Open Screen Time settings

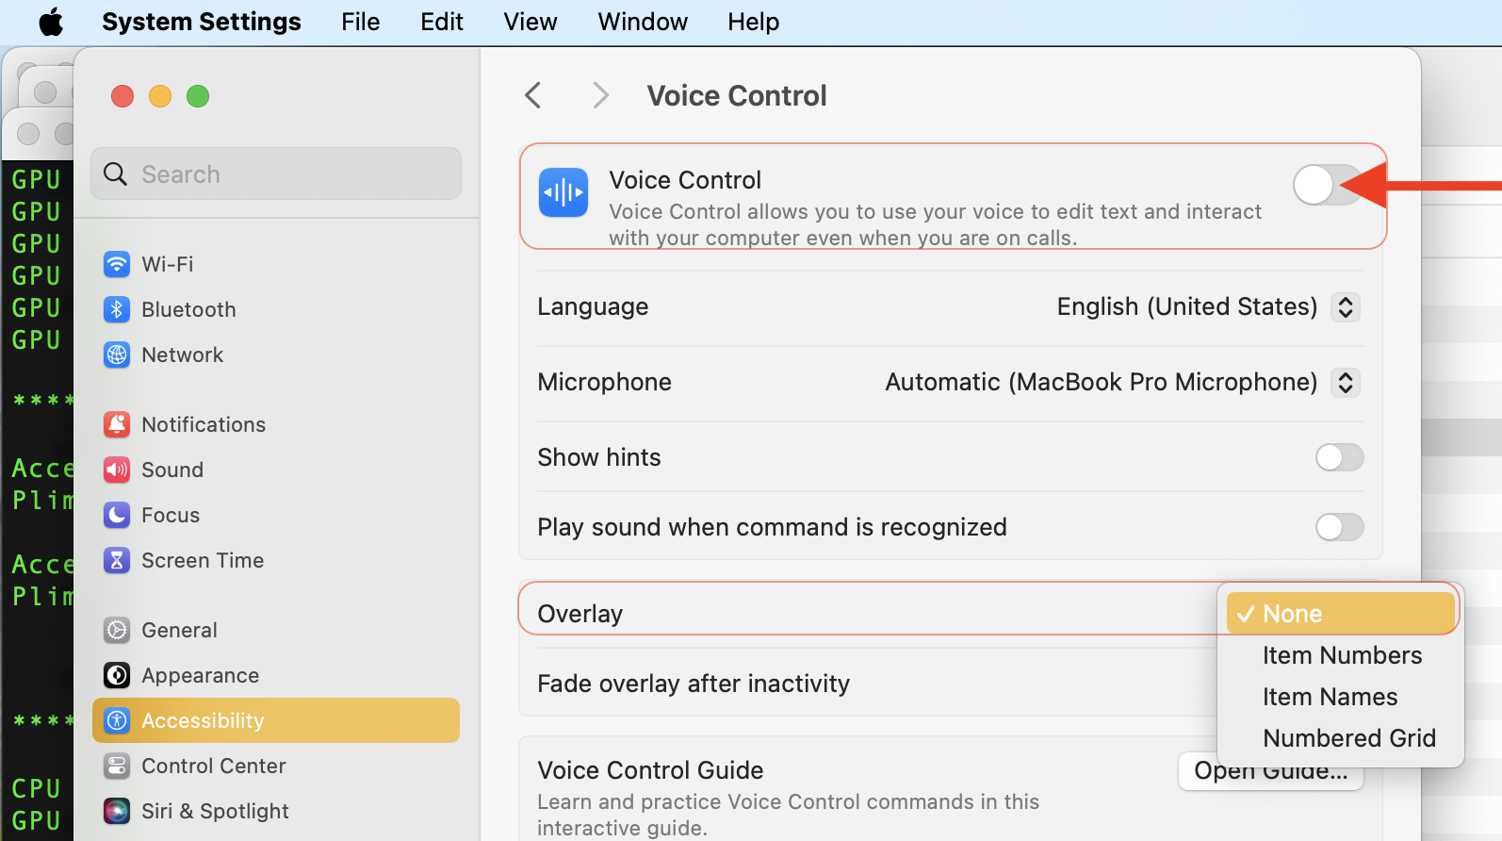tap(203, 560)
